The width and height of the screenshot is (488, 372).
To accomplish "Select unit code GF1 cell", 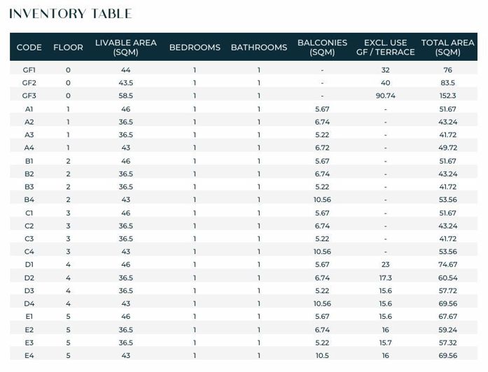I will click(29, 70).
